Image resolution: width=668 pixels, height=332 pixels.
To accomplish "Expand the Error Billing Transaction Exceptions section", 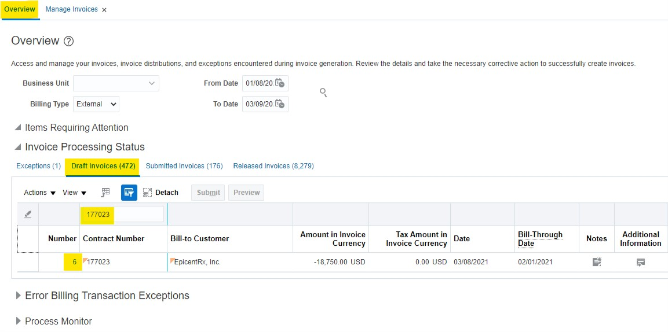I will [x=18, y=296].
